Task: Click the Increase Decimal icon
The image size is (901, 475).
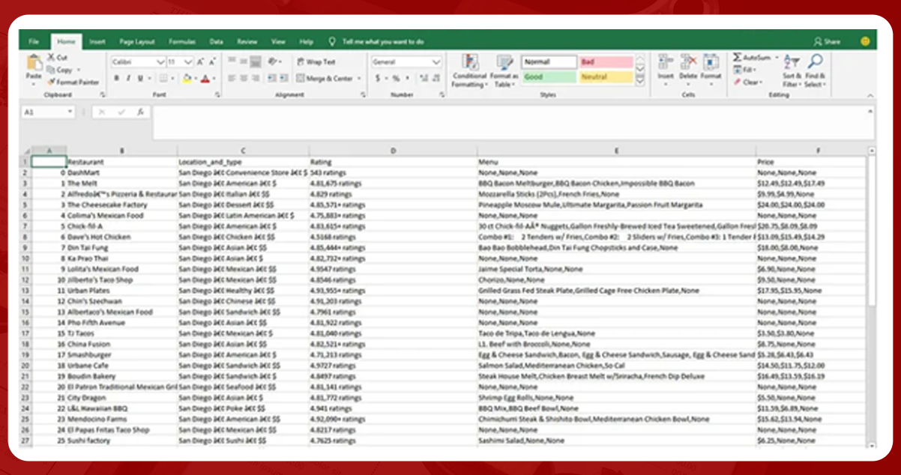Action: click(423, 77)
